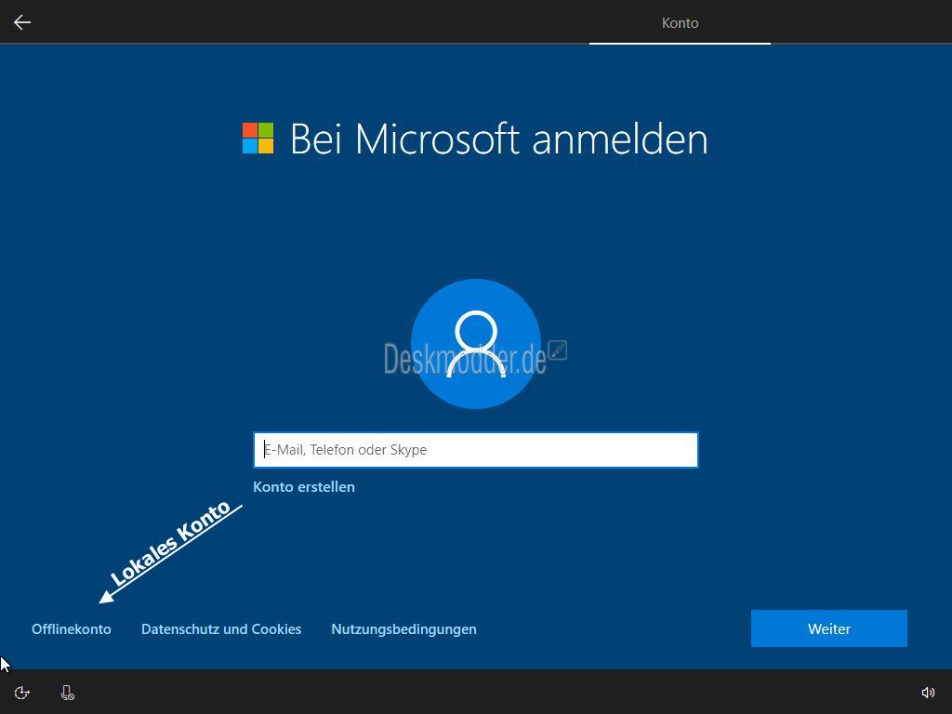Open the Konto erstellen link
Image resolution: width=952 pixels, height=714 pixels.
(304, 487)
